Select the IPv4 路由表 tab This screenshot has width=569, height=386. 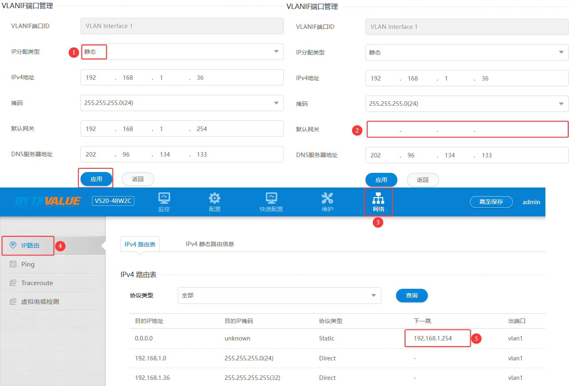(x=140, y=244)
